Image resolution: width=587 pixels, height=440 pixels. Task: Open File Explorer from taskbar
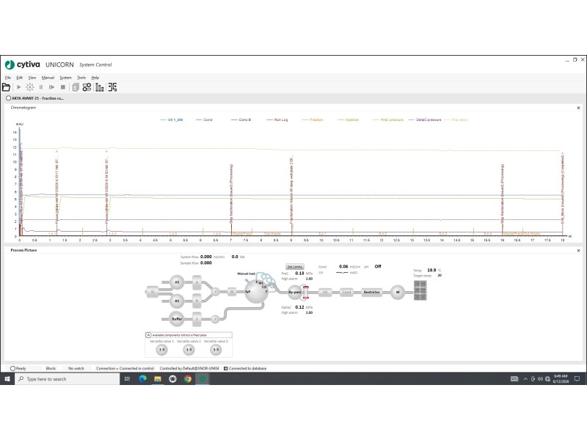(158, 378)
